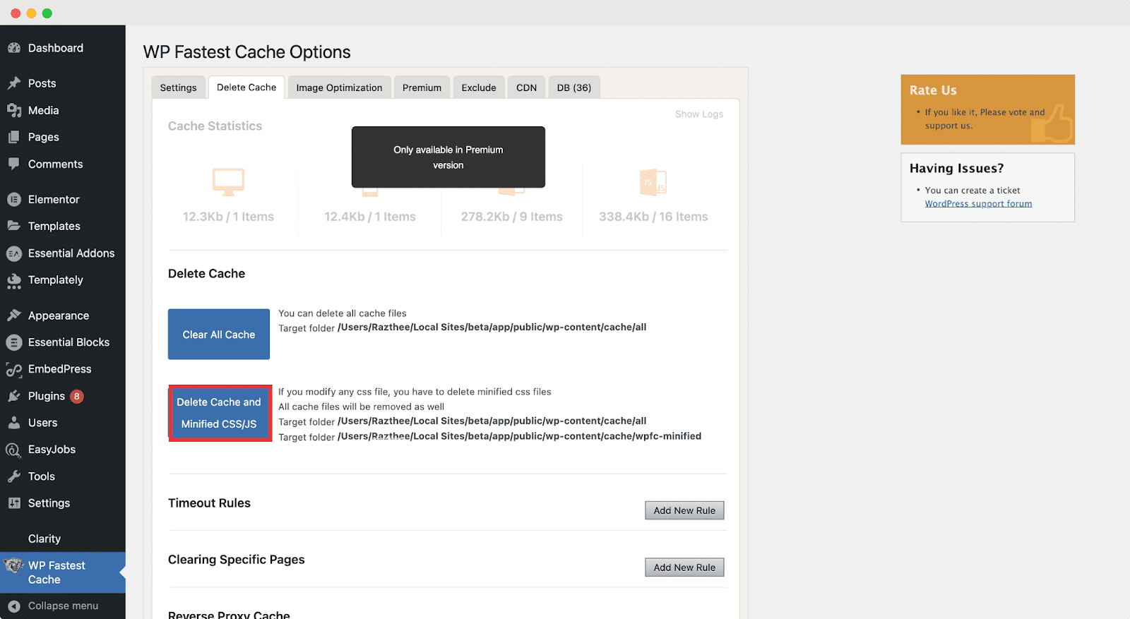Click the 278.2Kb / 9 Items statistic
This screenshot has height=619, width=1130.
tap(512, 217)
